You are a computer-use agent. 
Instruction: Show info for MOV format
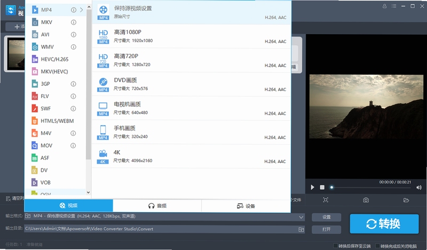(x=73, y=146)
